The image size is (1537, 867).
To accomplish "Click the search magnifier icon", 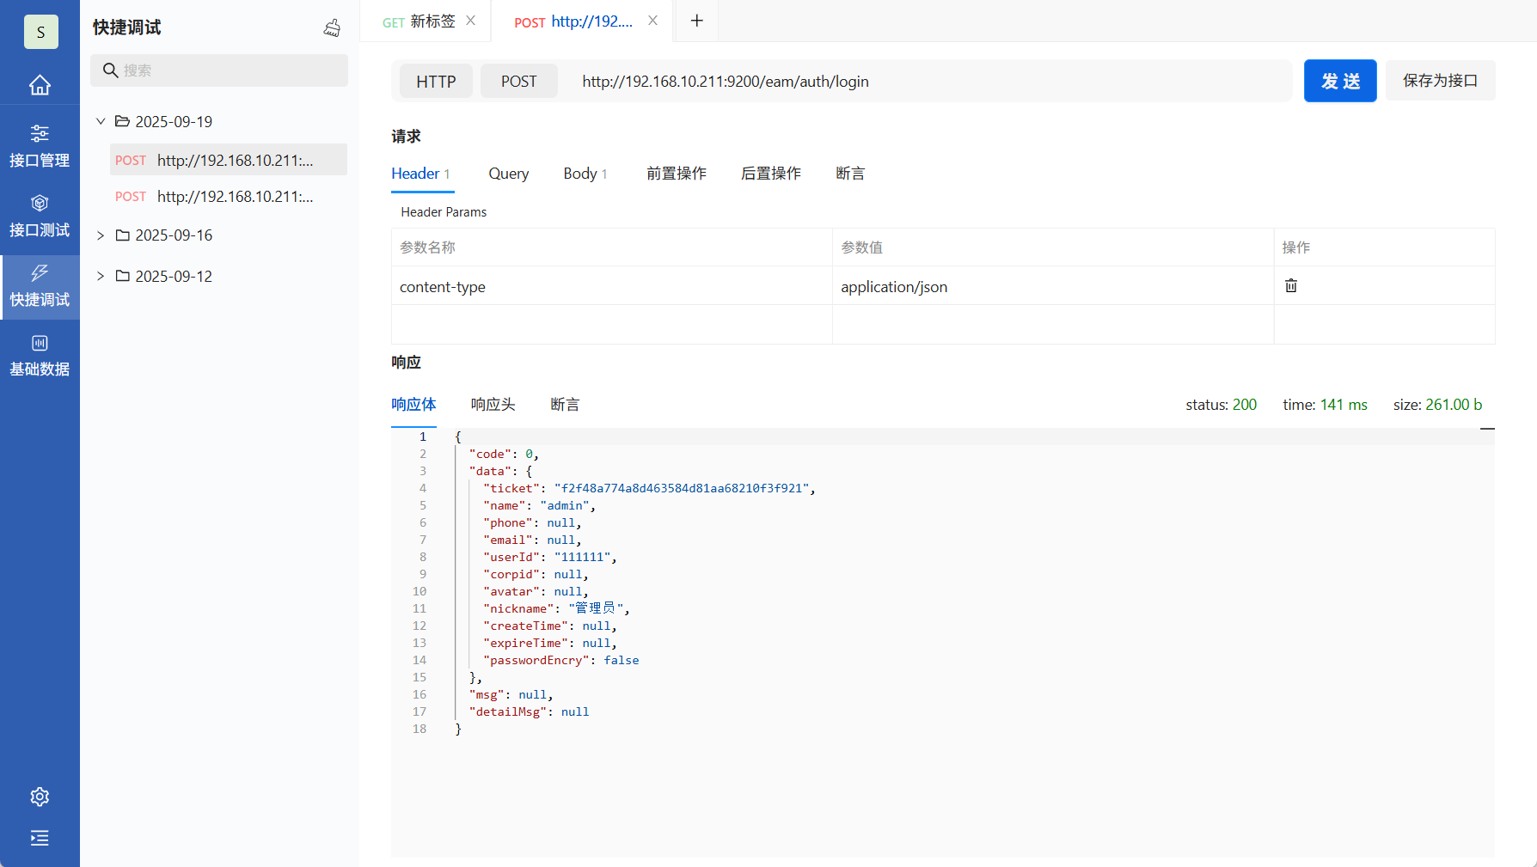I will (x=110, y=70).
